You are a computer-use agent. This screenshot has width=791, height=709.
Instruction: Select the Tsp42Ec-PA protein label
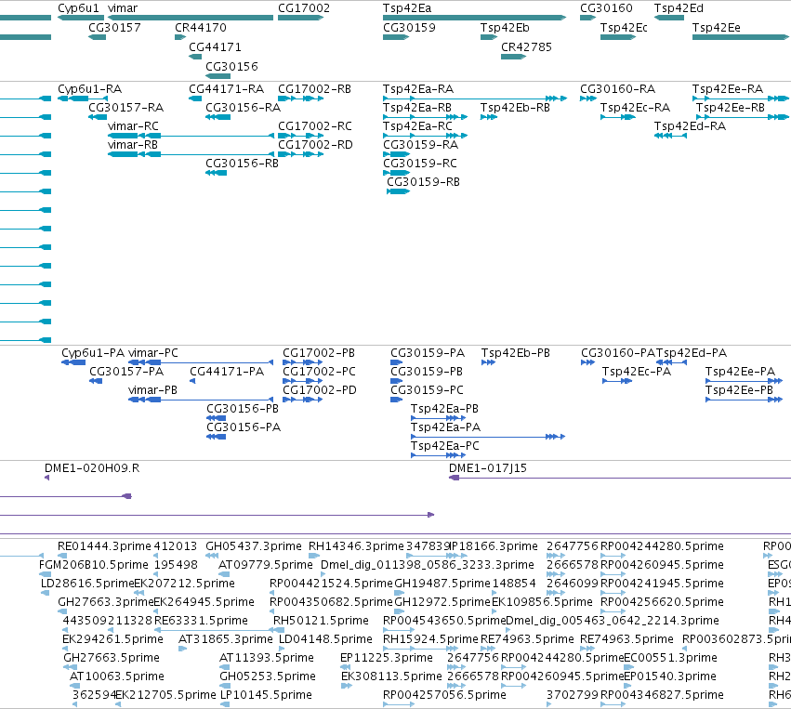(637, 372)
